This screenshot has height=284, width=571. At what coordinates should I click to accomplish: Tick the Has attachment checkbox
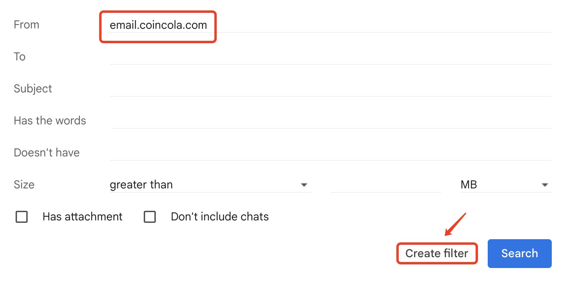point(22,217)
